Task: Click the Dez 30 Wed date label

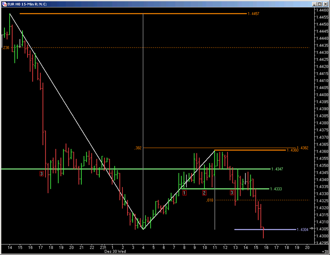Action: coord(115,251)
